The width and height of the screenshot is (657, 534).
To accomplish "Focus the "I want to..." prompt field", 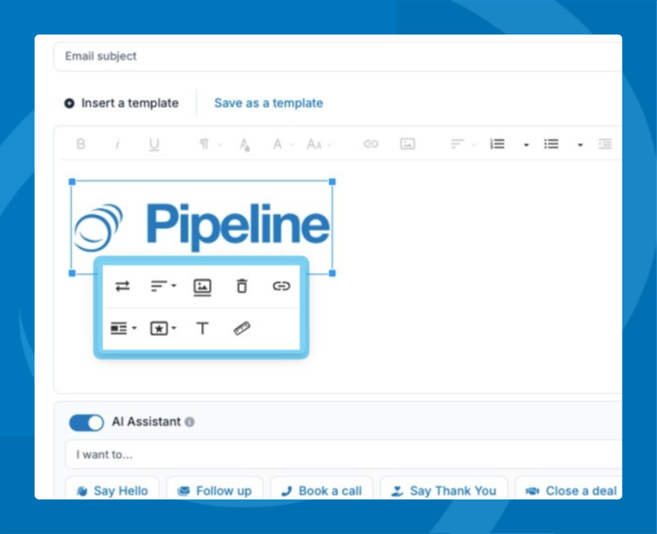I will click(344, 455).
